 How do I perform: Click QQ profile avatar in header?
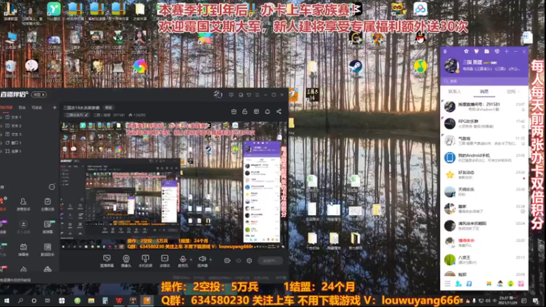452,65
